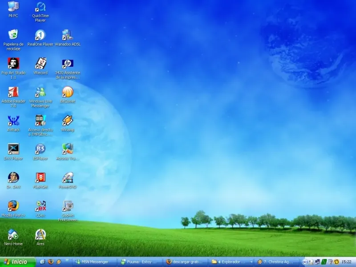The image size is (356, 267).
Task: Select the AvRack desktop icon
Action: point(13,123)
